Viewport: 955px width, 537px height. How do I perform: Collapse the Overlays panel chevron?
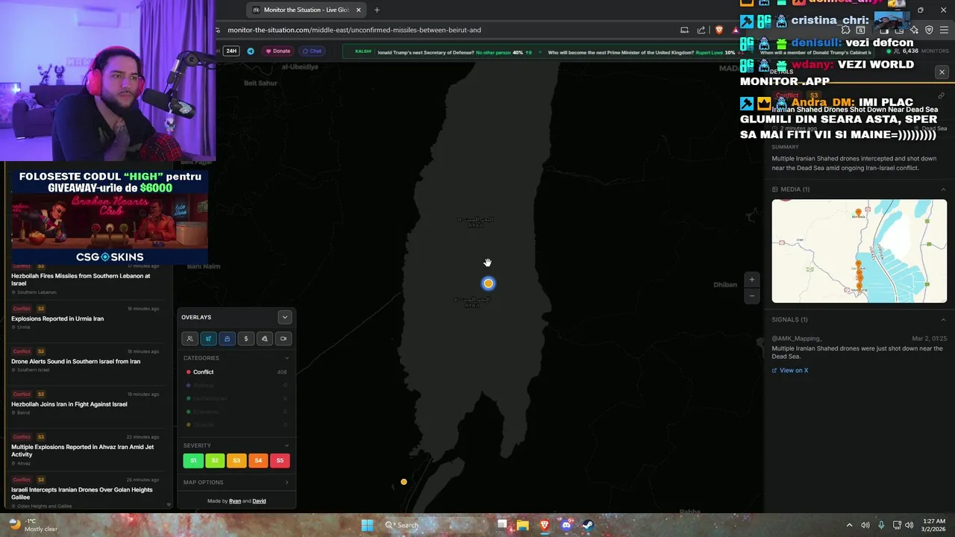[x=284, y=317]
